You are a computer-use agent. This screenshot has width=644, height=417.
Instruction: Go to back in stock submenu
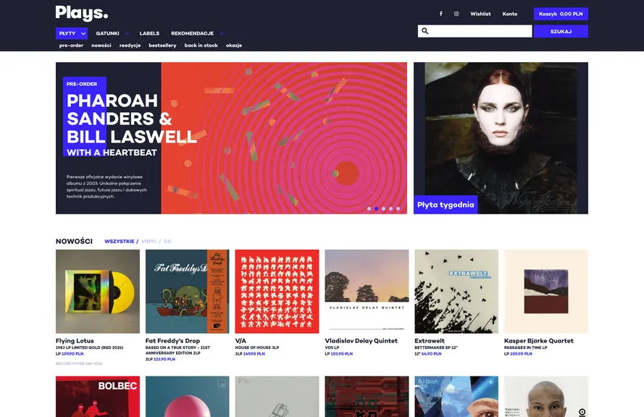tap(201, 46)
